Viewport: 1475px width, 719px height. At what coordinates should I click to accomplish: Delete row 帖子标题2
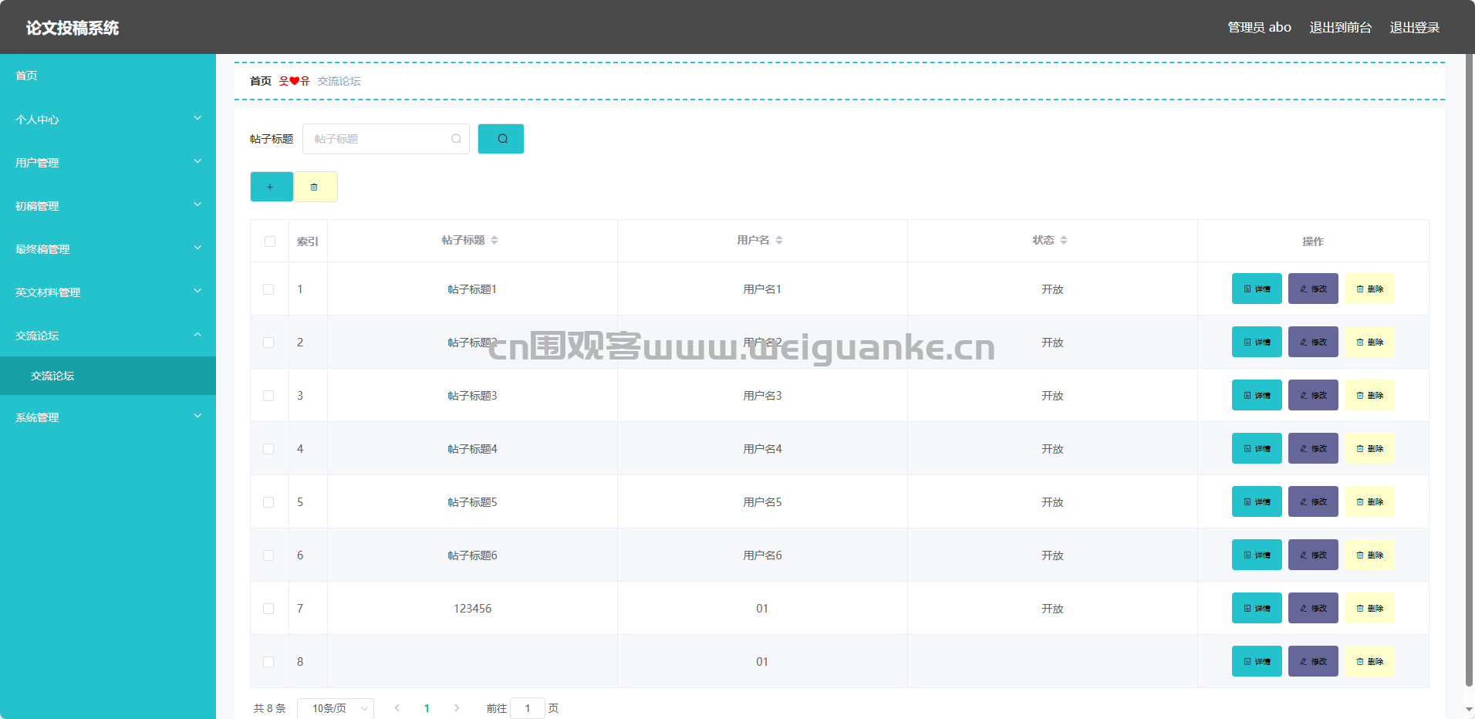pyautogui.click(x=1369, y=342)
